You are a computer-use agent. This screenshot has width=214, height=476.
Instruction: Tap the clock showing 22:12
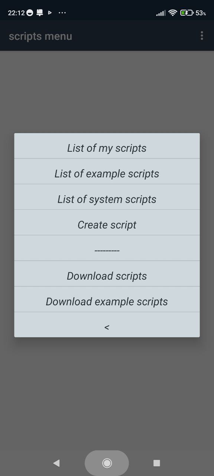(x=16, y=13)
